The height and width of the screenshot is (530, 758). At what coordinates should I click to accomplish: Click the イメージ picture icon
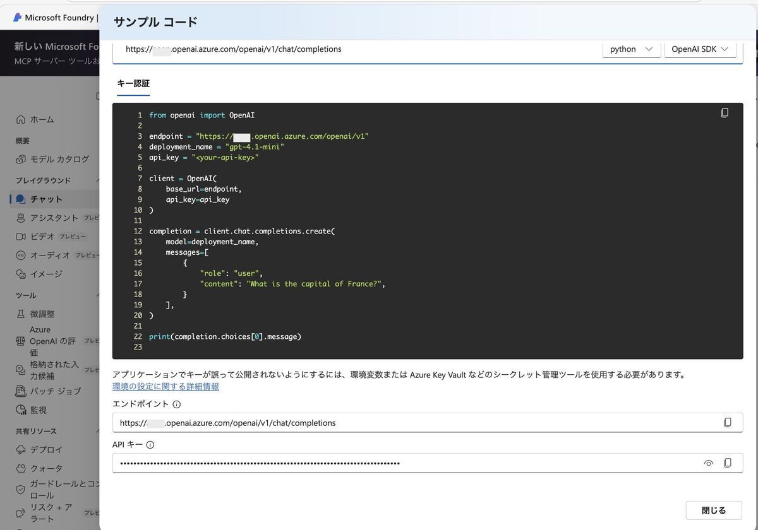(21, 274)
